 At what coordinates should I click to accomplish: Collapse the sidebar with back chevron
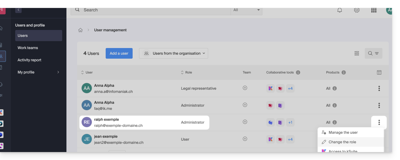click(x=18, y=10)
